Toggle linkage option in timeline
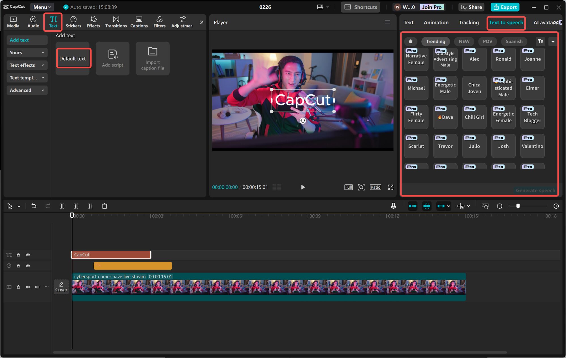566x358 pixels. coord(441,206)
